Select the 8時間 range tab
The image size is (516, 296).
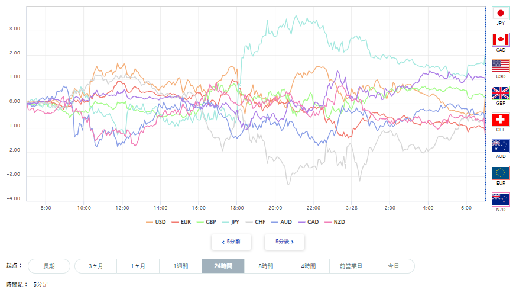265,266
